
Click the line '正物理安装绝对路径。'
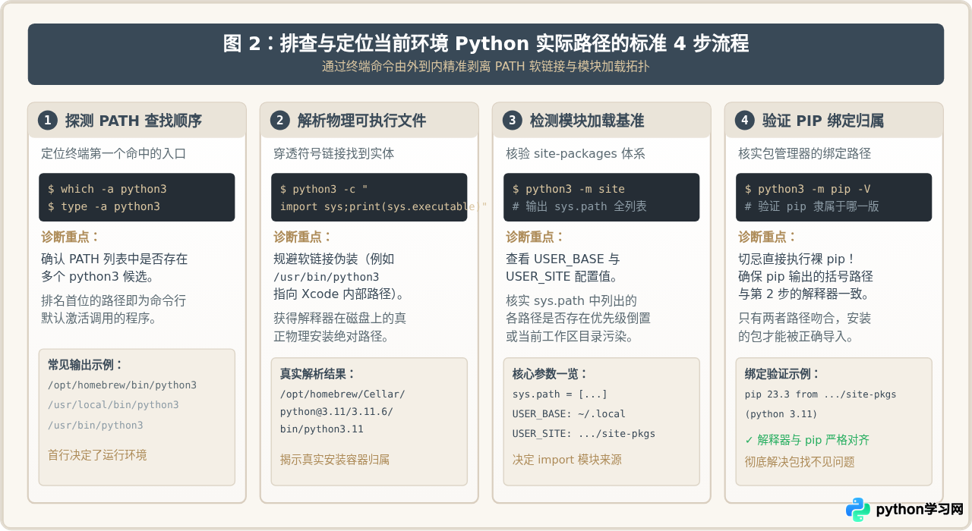click(332, 335)
